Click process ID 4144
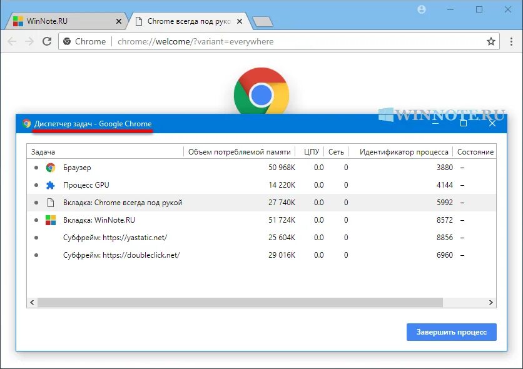The width and height of the screenshot is (523, 369). 445,185
